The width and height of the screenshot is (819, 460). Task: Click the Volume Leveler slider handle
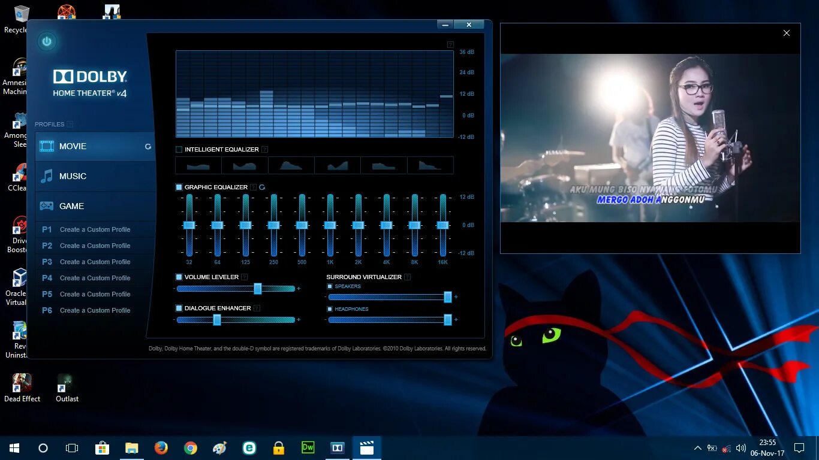point(258,289)
